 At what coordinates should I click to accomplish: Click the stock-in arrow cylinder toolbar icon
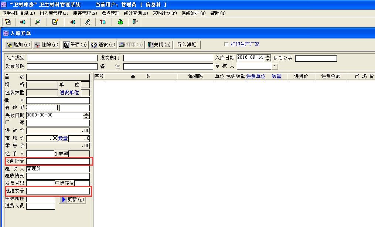point(23,22)
